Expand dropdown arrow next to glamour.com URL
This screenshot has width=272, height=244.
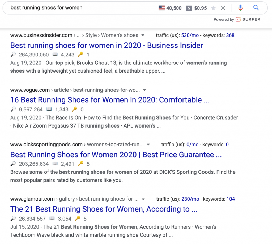click(x=143, y=199)
